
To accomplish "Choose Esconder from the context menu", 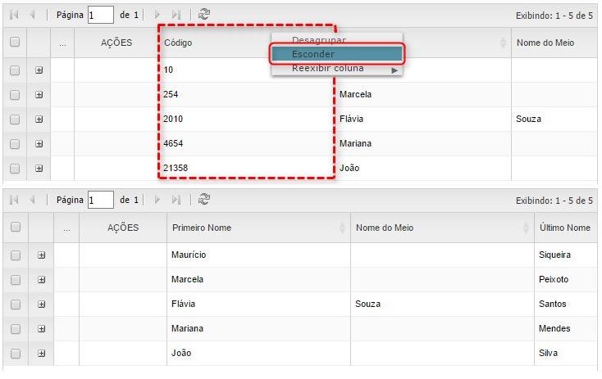I will 337,54.
